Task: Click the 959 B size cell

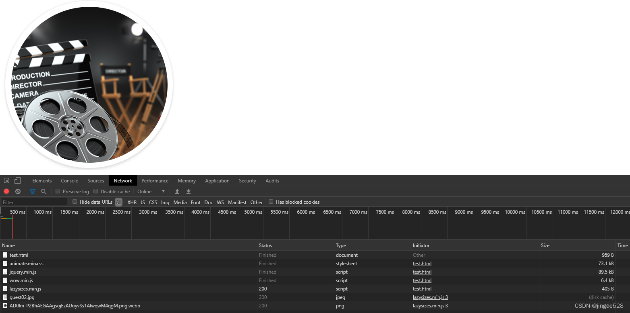Action: coord(577,255)
